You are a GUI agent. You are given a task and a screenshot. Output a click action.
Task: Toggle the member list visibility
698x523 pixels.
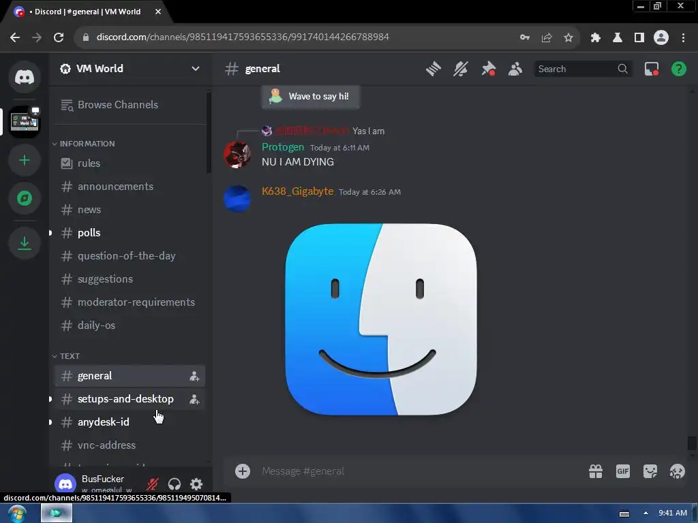tap(515, 69)
